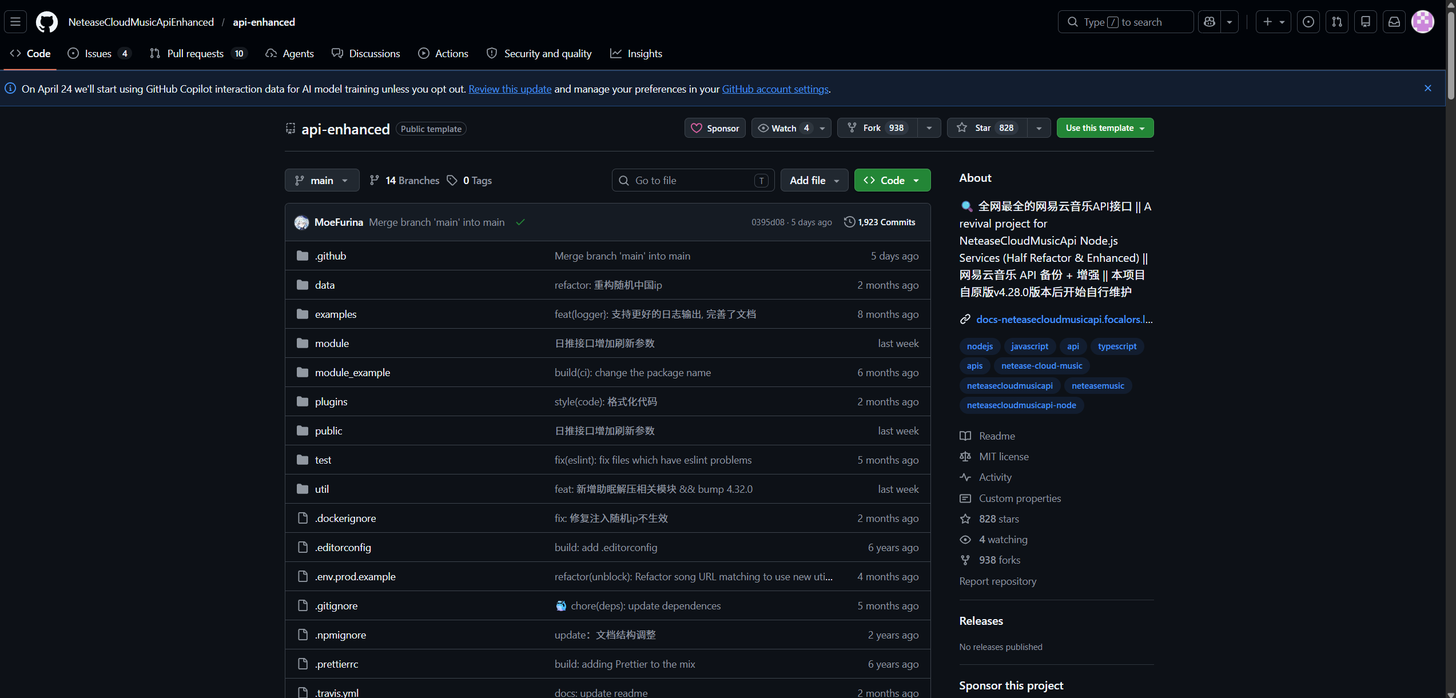Open the Copilot chat icon
This screenshot has width=1456, height=698.
pos(1209,22)
